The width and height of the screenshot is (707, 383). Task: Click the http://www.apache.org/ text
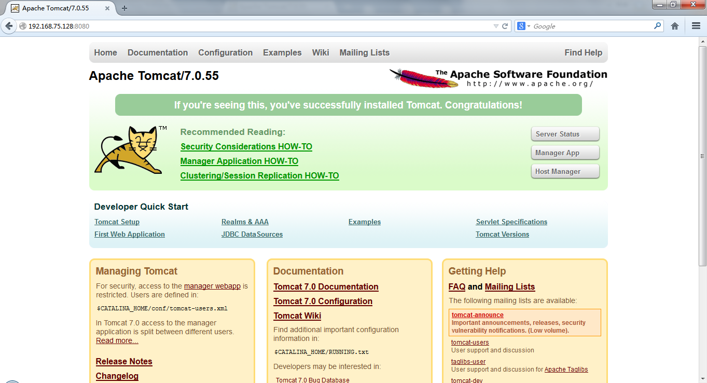pos(530,84)
